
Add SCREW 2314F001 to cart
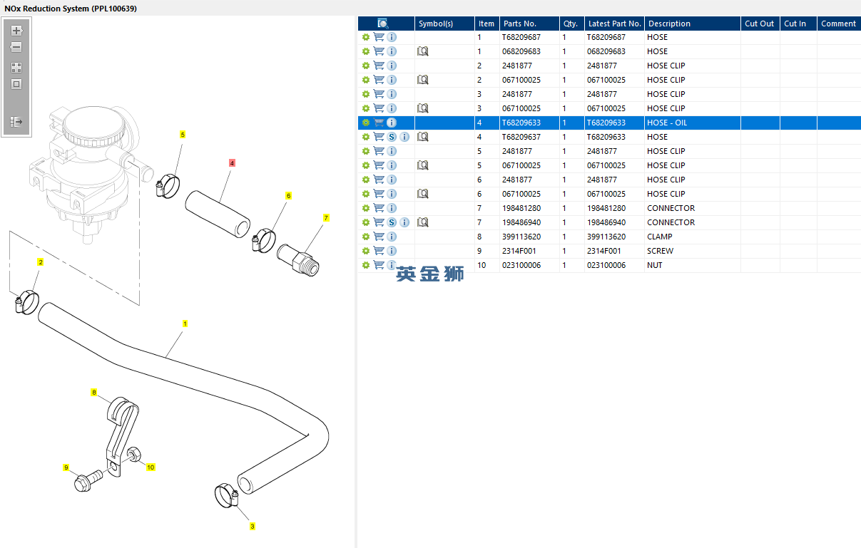(x=379, y=251)
